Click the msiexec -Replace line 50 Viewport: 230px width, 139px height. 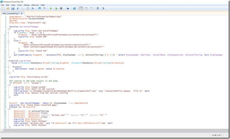[x=60, y=115]
